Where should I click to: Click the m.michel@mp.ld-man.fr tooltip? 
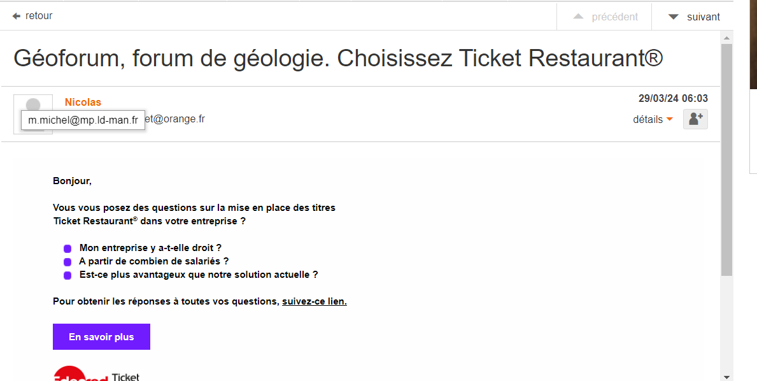tap(83, 120)
